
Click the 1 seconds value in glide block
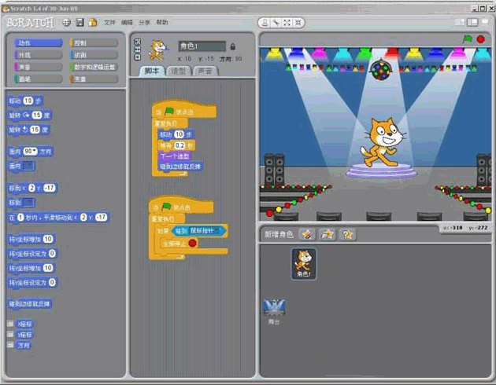(x=20, y=218)
